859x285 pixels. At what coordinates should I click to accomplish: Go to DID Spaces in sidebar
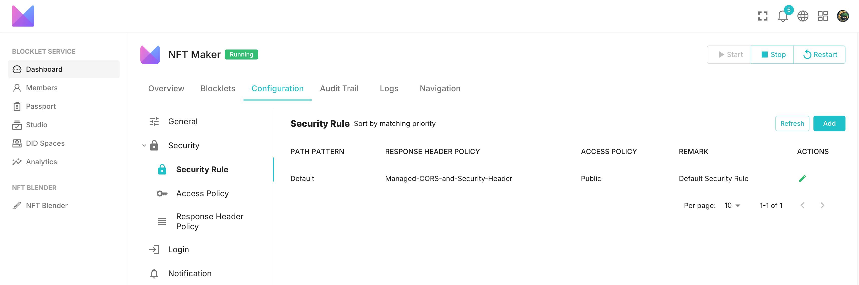(x=45, y=143)
